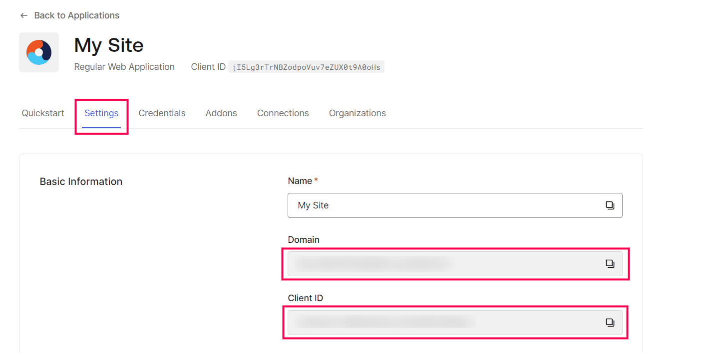Screen dimensions: 716x353
Task: Click the Regular Web Application label
Action: click(124, 67)
